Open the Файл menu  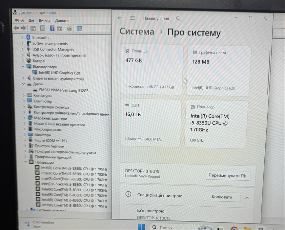click(19, 20)
